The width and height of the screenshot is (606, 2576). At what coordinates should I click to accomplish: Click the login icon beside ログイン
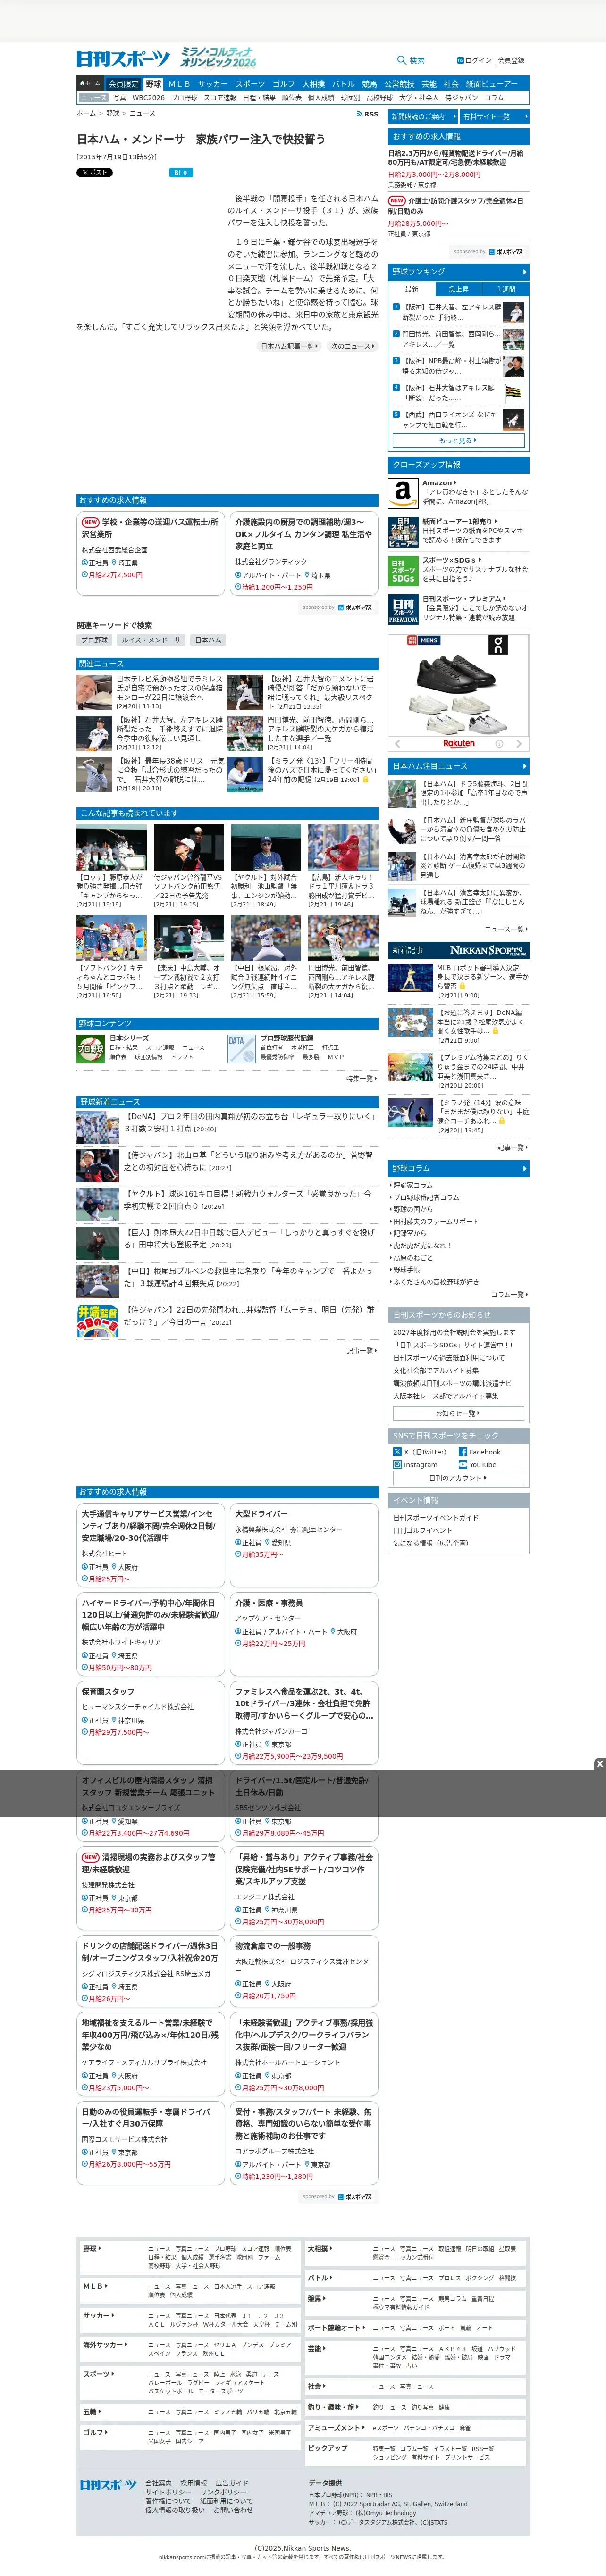[460, 60]
